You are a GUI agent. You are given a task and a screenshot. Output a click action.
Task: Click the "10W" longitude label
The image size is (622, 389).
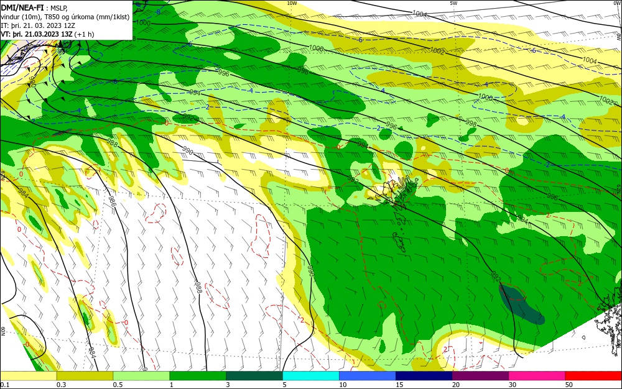[292, 3]
